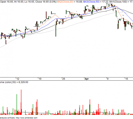
Task: Click the '9' date axis label
Action: [107, 79]
